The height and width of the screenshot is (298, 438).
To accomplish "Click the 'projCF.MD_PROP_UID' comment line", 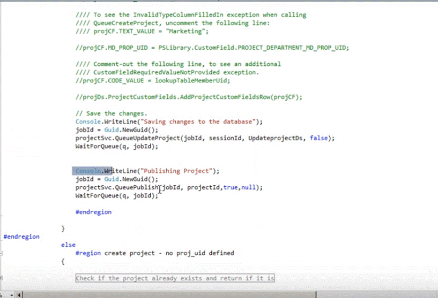I will (212, 48).
